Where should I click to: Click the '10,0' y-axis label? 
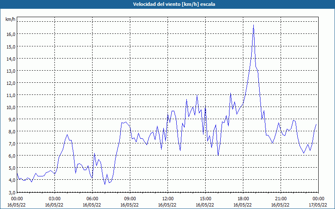coord(11,107)
